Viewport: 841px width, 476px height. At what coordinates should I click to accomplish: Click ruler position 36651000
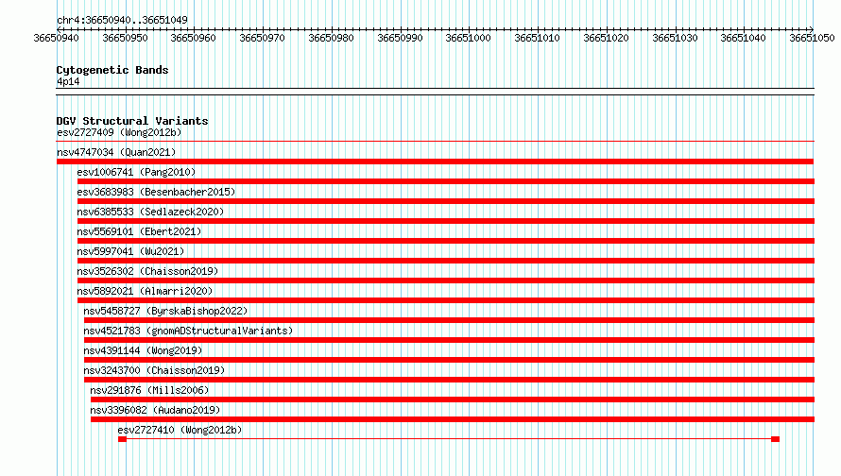[469, 38]
